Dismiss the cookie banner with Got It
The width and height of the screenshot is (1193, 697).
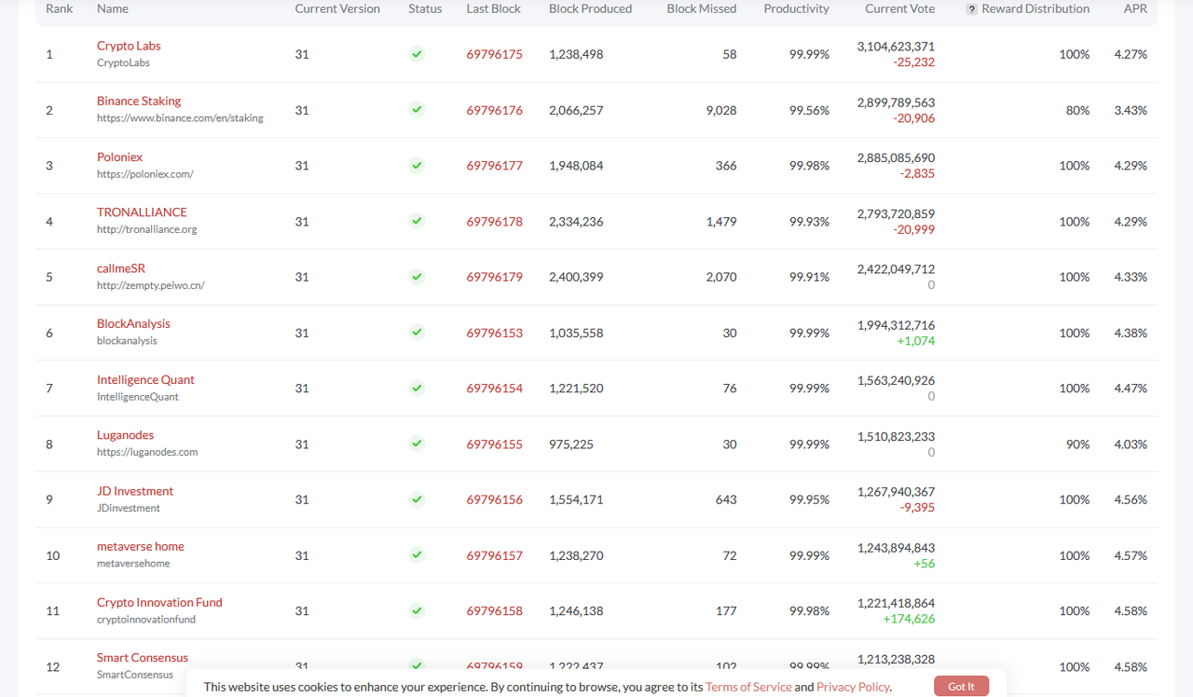(x=961, y=687)
